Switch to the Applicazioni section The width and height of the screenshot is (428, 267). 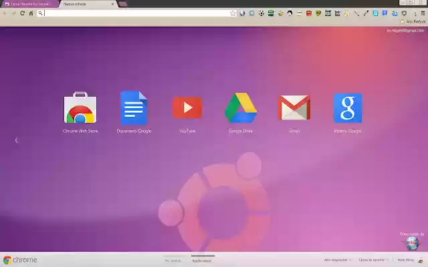202,260
